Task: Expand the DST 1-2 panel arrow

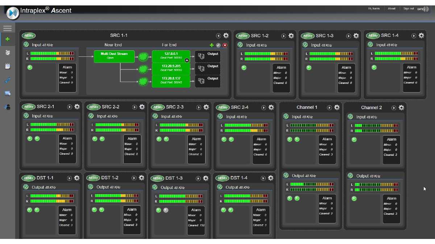Action: click(134, 178)
